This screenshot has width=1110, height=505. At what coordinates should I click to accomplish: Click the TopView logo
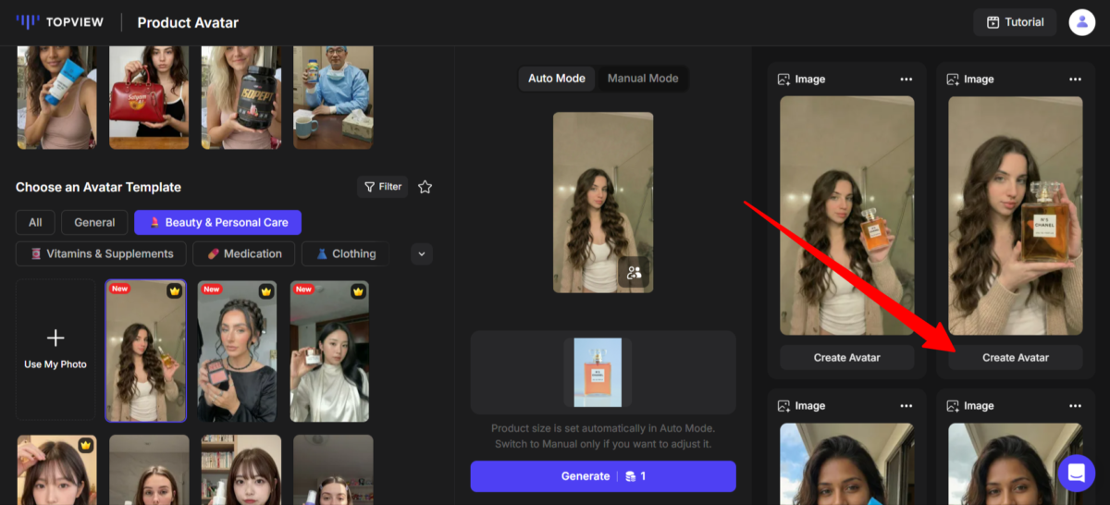59,22
